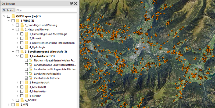Click the Landwirtschaftsbezirke layer icon
Image resolution: width=215 pixels, height=108 pixels.
pyautogui.click(x=30, y=74)
